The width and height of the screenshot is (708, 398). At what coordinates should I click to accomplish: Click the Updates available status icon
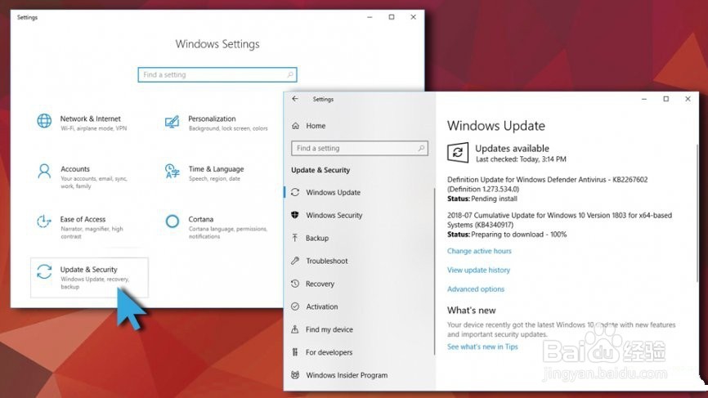coord(457,153)
